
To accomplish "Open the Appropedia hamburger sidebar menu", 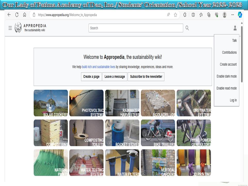I will pos(10,28).
